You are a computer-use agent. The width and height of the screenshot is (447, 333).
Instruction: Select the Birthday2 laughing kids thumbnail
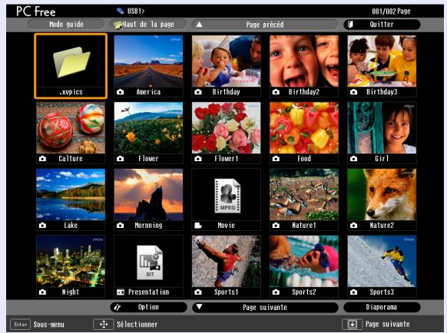(304, 61)
